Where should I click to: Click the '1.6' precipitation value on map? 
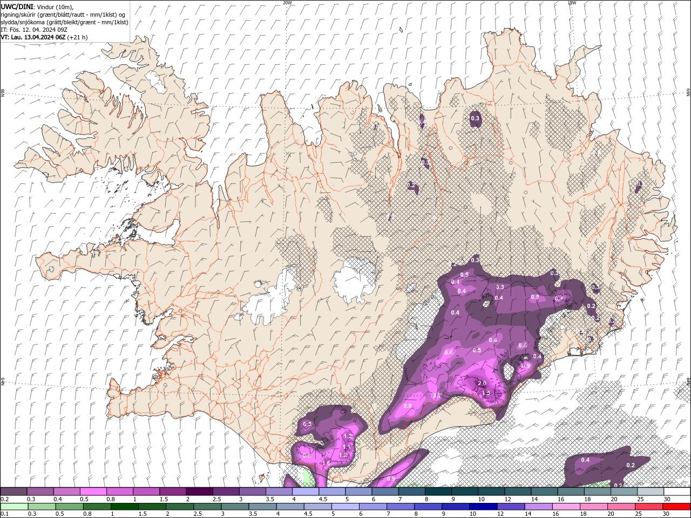tap(326, 463)
